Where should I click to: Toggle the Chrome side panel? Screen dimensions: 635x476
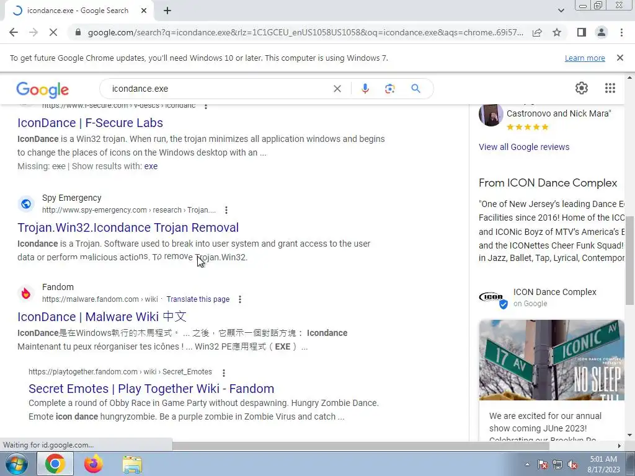point(582,32)
